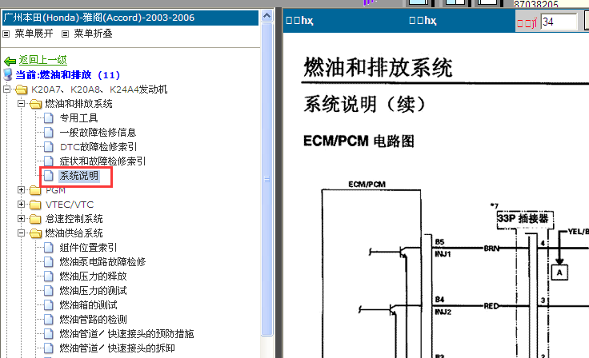Viewport: 589px width, 358px height.
Task: Select the 广州本田(Honda)-雅阁(Accord)-2003-2006 title
Action: (x=99, y=18)
